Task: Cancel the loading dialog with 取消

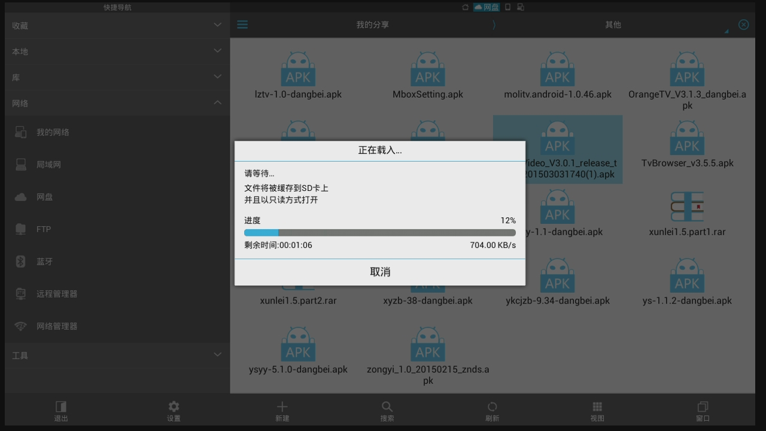Action: [x=380, y=272]
